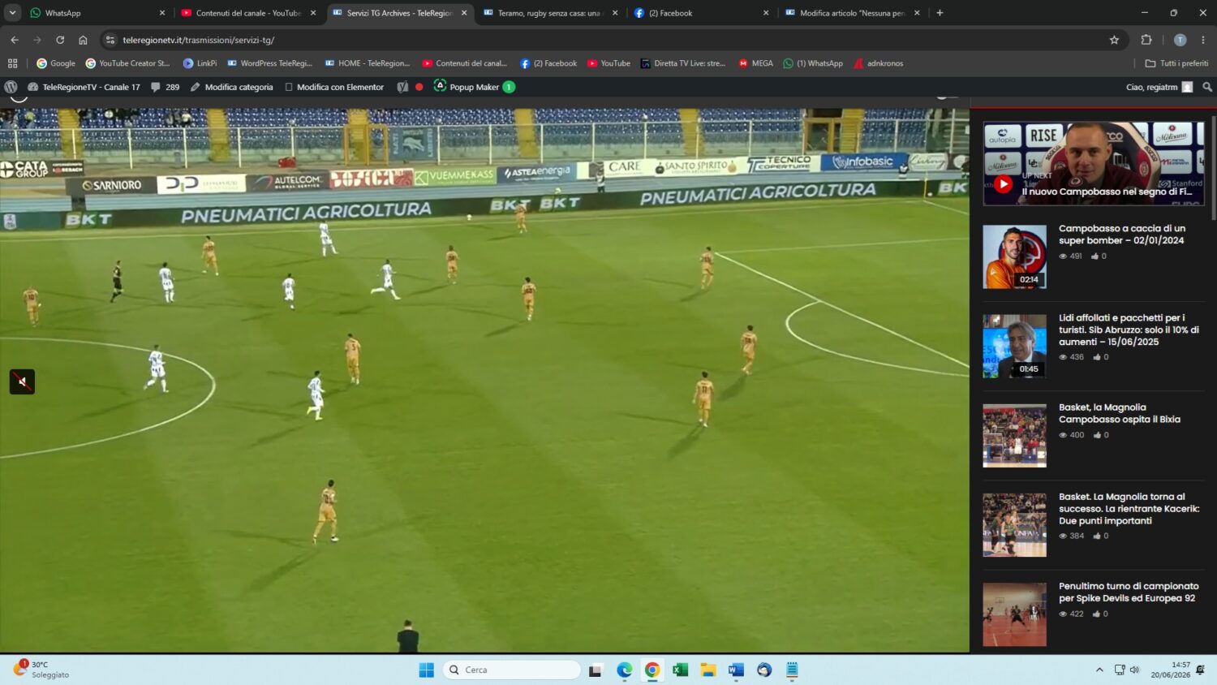The width and height of the screenshot is (1217, 685).
Task: Click the WordPress admin bar search icon
Action: point(1207,87)
